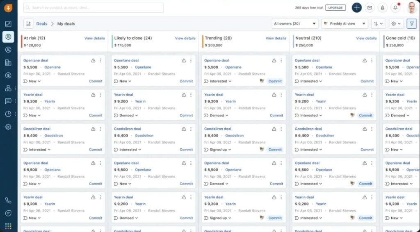Click the blue plus quick-add button
420x232 pixels.
(x=356, y=8)
